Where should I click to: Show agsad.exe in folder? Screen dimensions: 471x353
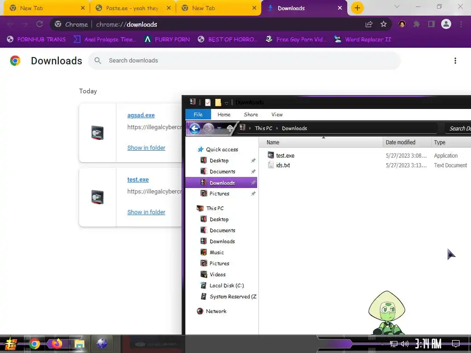146,148
